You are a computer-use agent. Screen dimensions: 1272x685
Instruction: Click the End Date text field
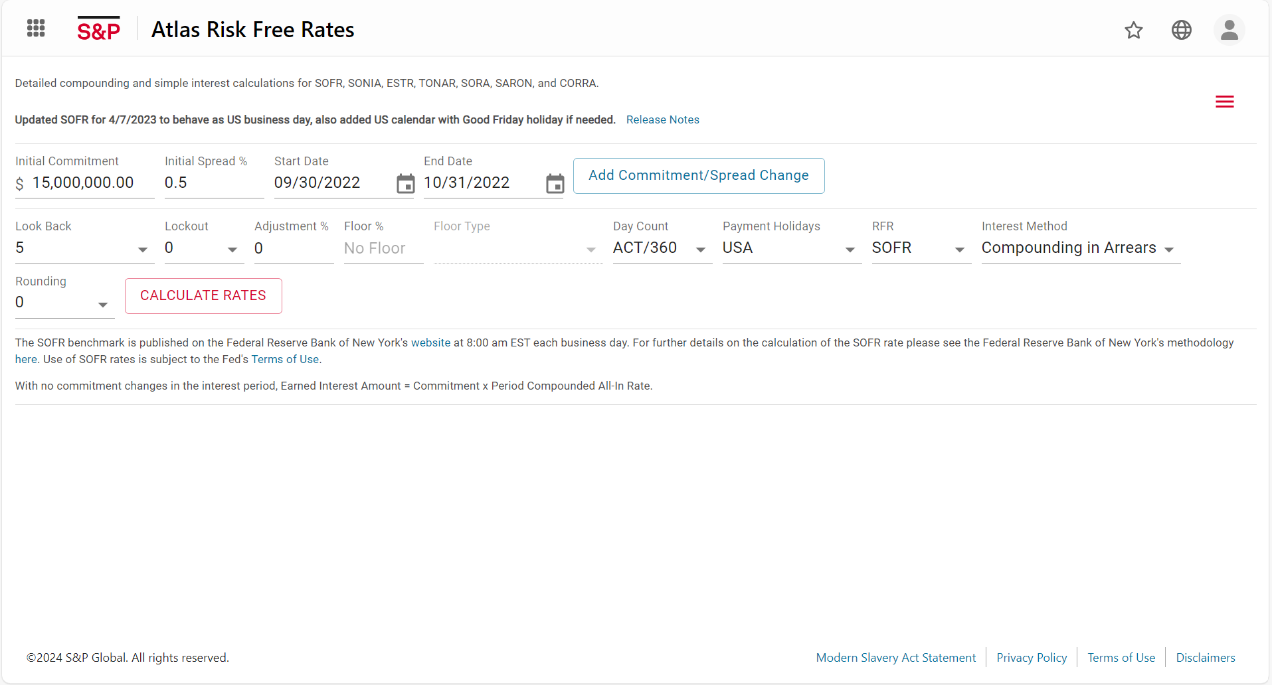click(482, 183)
